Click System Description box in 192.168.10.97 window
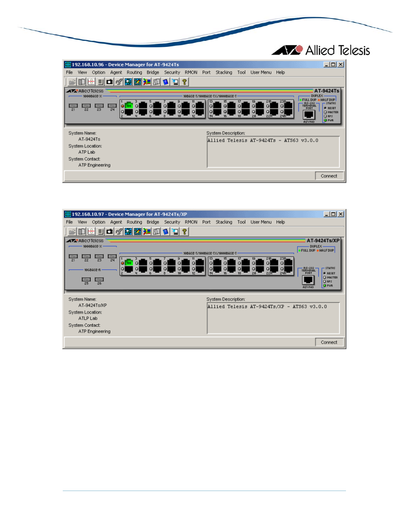 [x=273, y=318]
